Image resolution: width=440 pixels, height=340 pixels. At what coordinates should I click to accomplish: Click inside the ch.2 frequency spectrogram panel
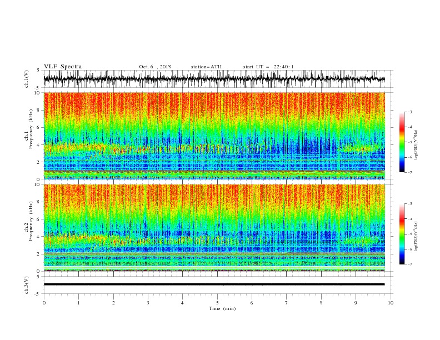214,228
